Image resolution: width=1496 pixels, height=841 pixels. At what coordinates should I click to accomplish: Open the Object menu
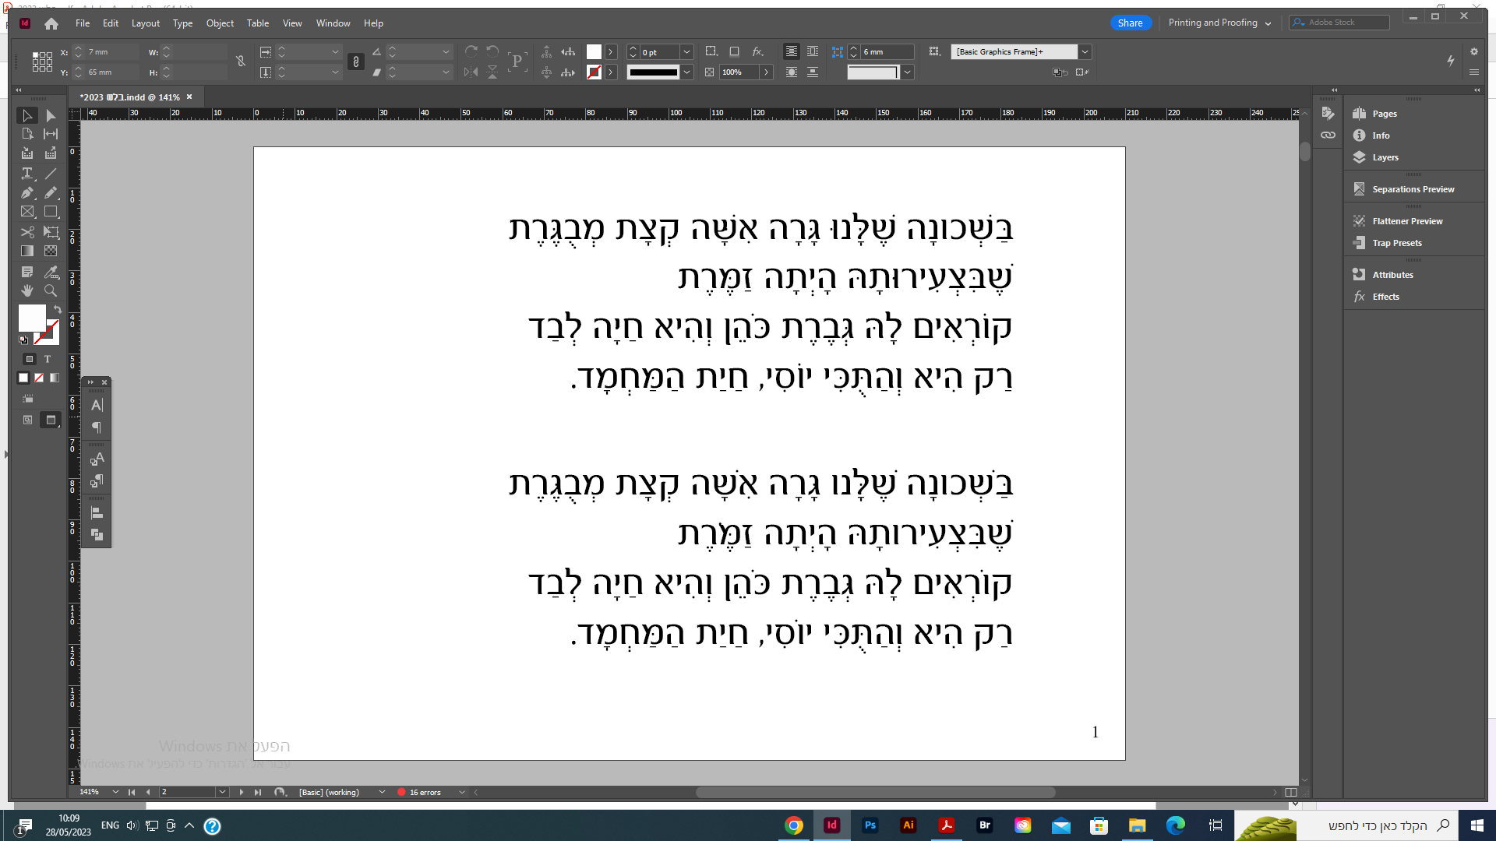coord(220,23)
